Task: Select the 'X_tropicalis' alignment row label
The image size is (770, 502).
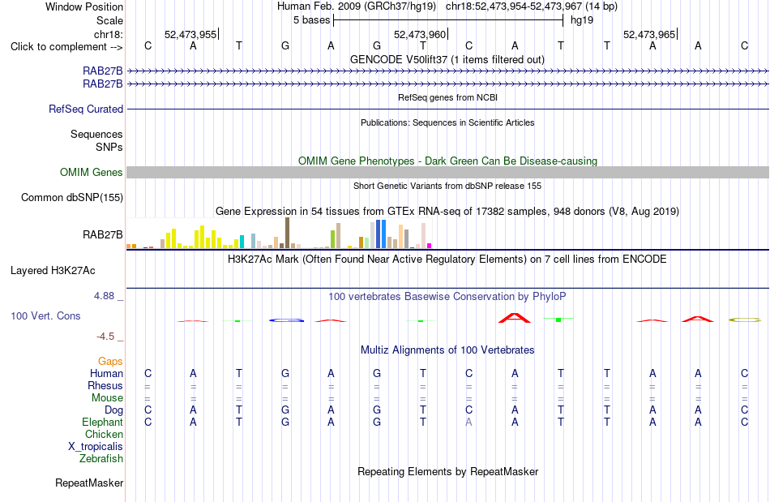Action: point(96,447)
